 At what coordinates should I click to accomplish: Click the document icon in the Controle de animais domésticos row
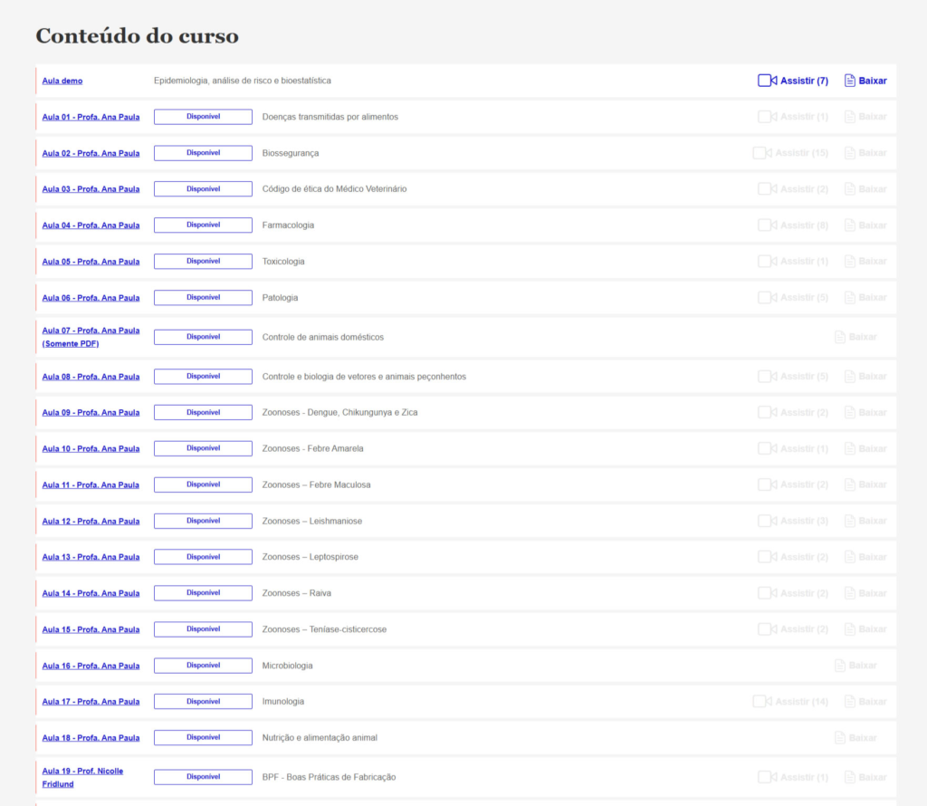pos(839,337)
